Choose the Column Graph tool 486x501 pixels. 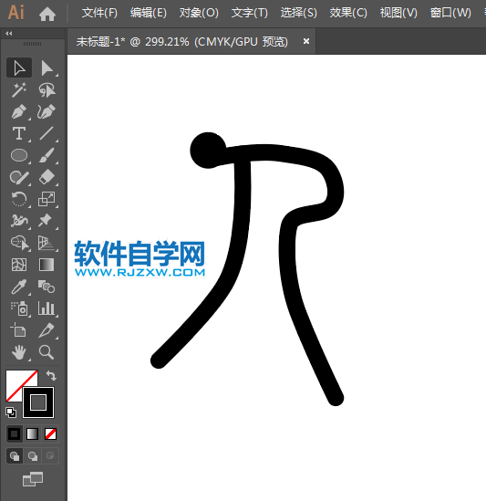click(x=47, y=308)
